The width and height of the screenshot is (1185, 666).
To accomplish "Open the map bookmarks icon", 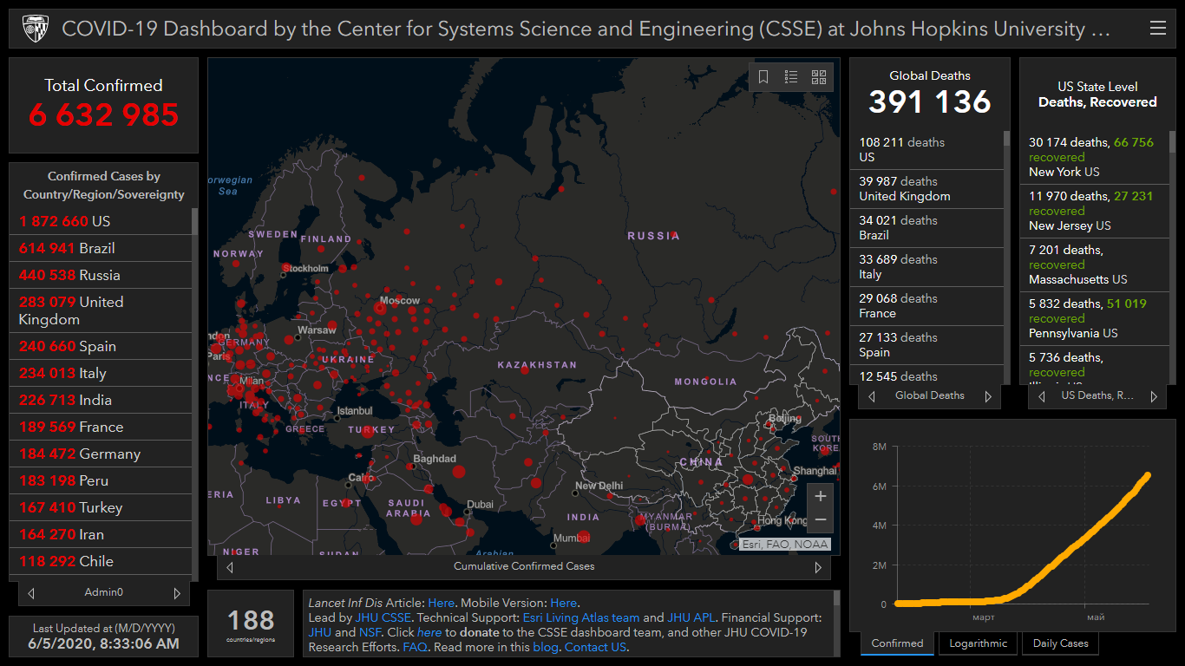I will tap(763, 77).
